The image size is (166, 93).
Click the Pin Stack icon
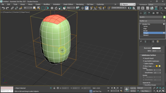tap(141, 42)
